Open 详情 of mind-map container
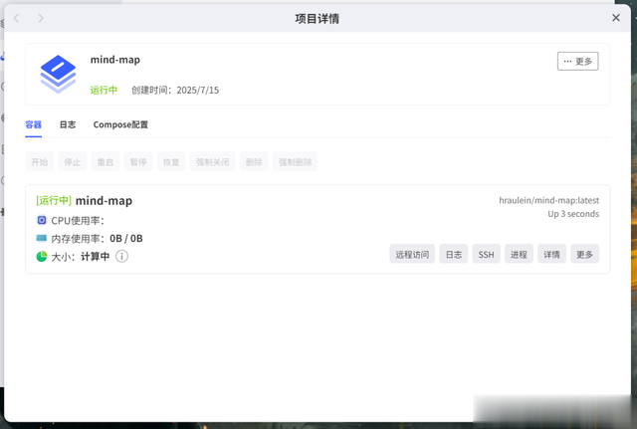Viewport: 637px width, 429px height. point(551,254)
